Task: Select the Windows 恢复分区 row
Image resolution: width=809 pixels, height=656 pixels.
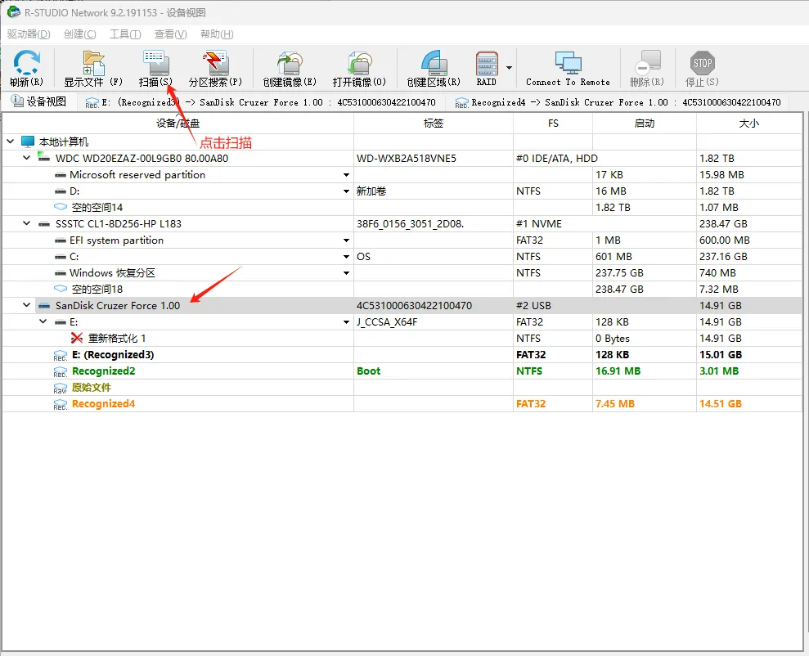Action: (x=402, y=273)
